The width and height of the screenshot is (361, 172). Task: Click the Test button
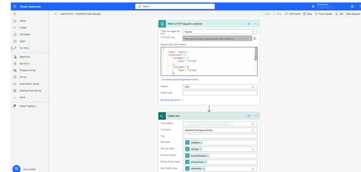[339, 14]
